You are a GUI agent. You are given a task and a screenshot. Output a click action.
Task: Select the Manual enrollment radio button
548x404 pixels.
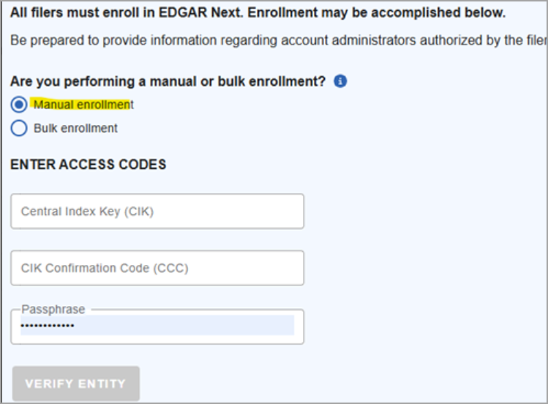point(19,105)
